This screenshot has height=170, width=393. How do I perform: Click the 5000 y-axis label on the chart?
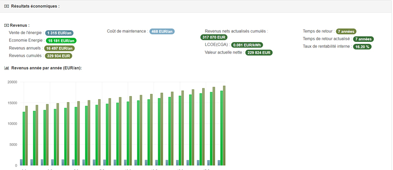13,144
